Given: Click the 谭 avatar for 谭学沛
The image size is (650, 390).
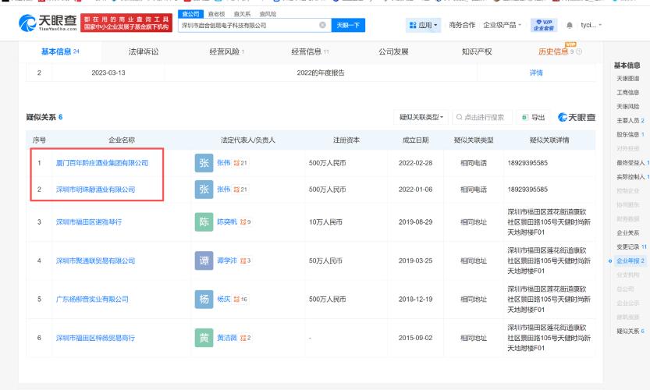Looking at the screenshot, I should [204, 261].
